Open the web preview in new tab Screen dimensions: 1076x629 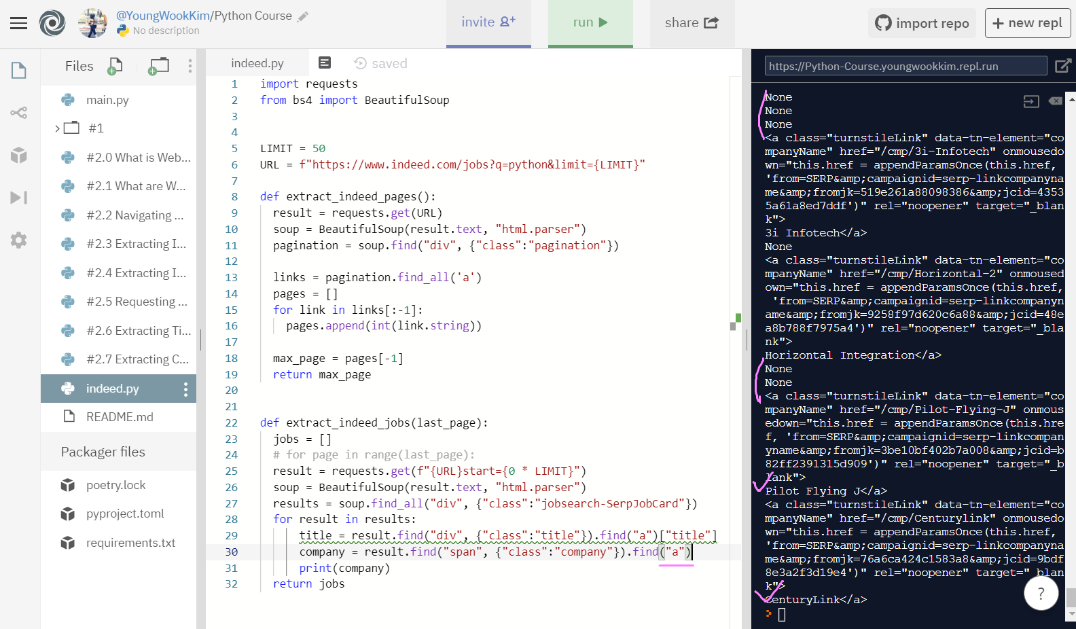click(1063, 66)
